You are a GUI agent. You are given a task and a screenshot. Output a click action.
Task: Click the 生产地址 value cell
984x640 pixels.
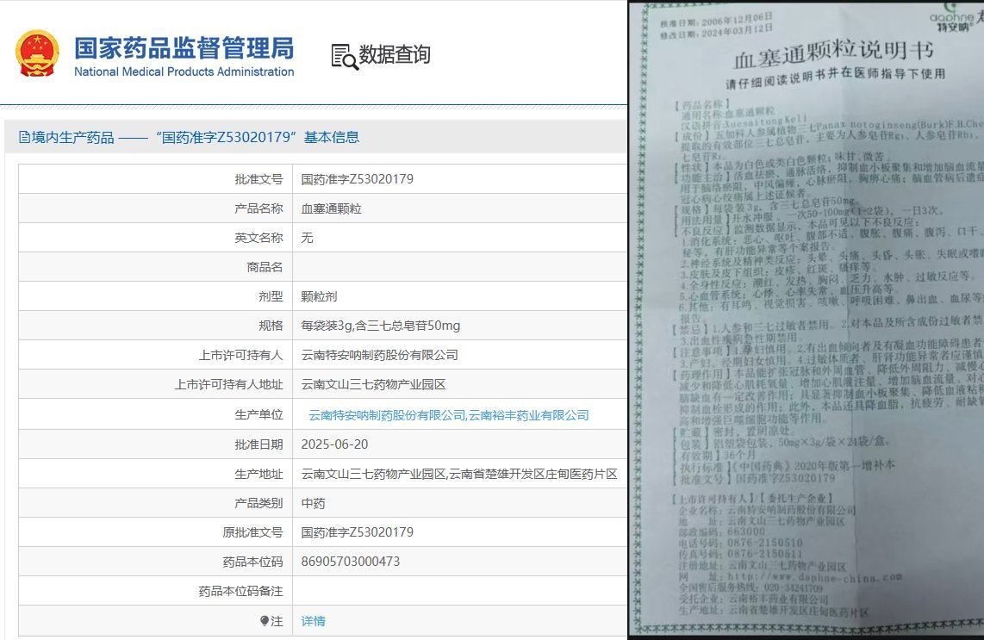[459, 474]
